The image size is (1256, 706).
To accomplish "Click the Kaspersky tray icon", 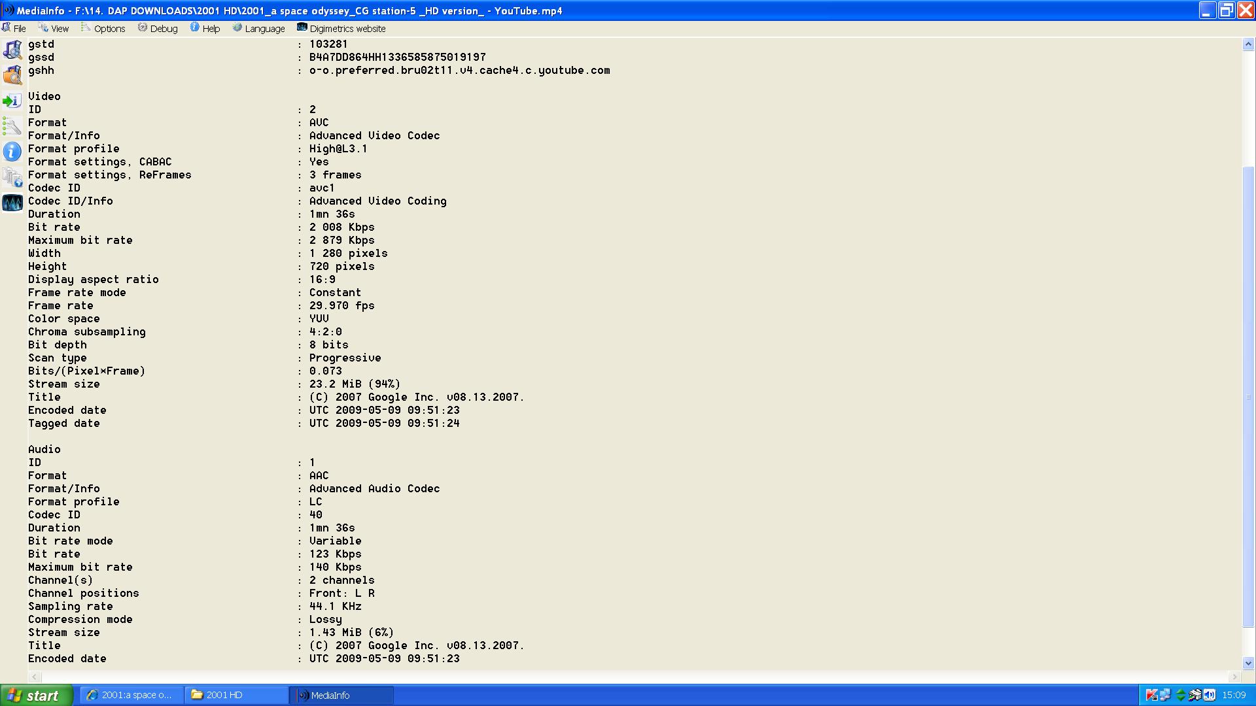I will point(1151,695).
